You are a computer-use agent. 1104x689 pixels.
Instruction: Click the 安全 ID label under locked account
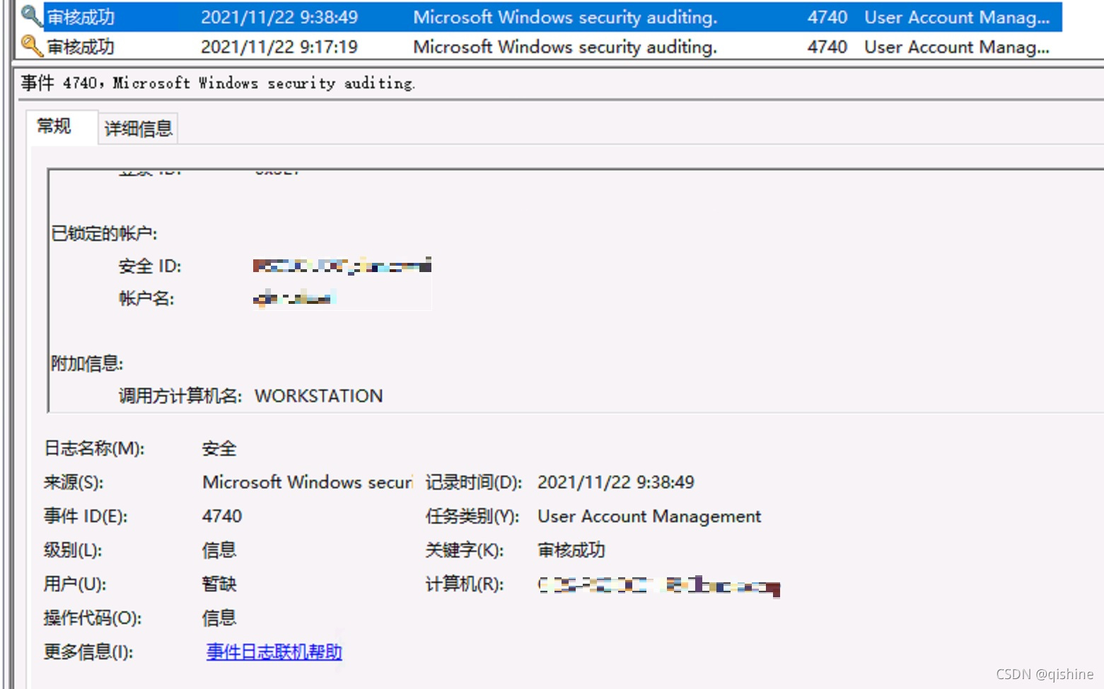(x=150, y=266)
